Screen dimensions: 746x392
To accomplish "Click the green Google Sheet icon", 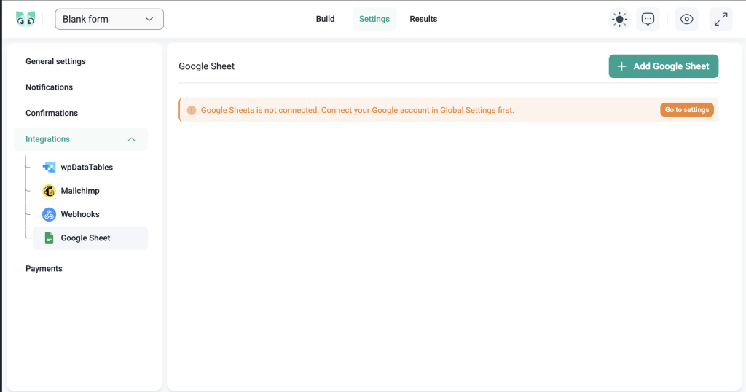I will (49, 238).
